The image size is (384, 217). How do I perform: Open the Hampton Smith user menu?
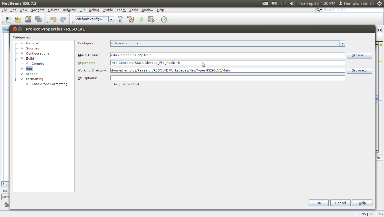356,3
